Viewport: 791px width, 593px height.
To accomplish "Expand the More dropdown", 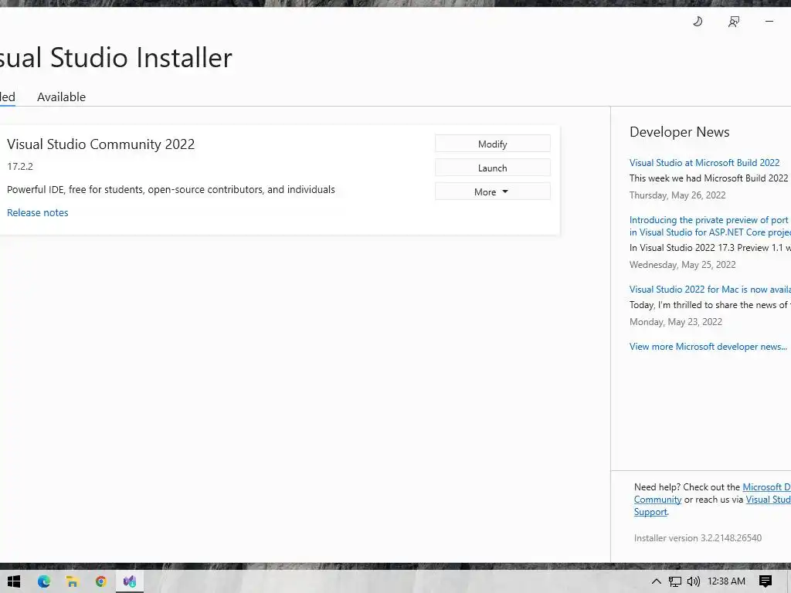I will (492, 191).
